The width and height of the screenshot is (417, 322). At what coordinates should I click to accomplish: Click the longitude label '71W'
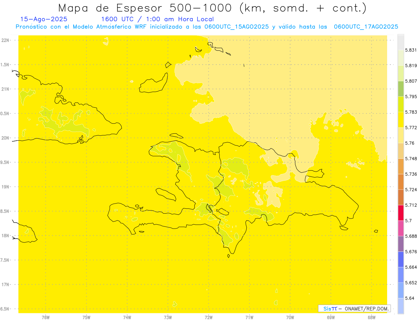[x=249, y=317]
